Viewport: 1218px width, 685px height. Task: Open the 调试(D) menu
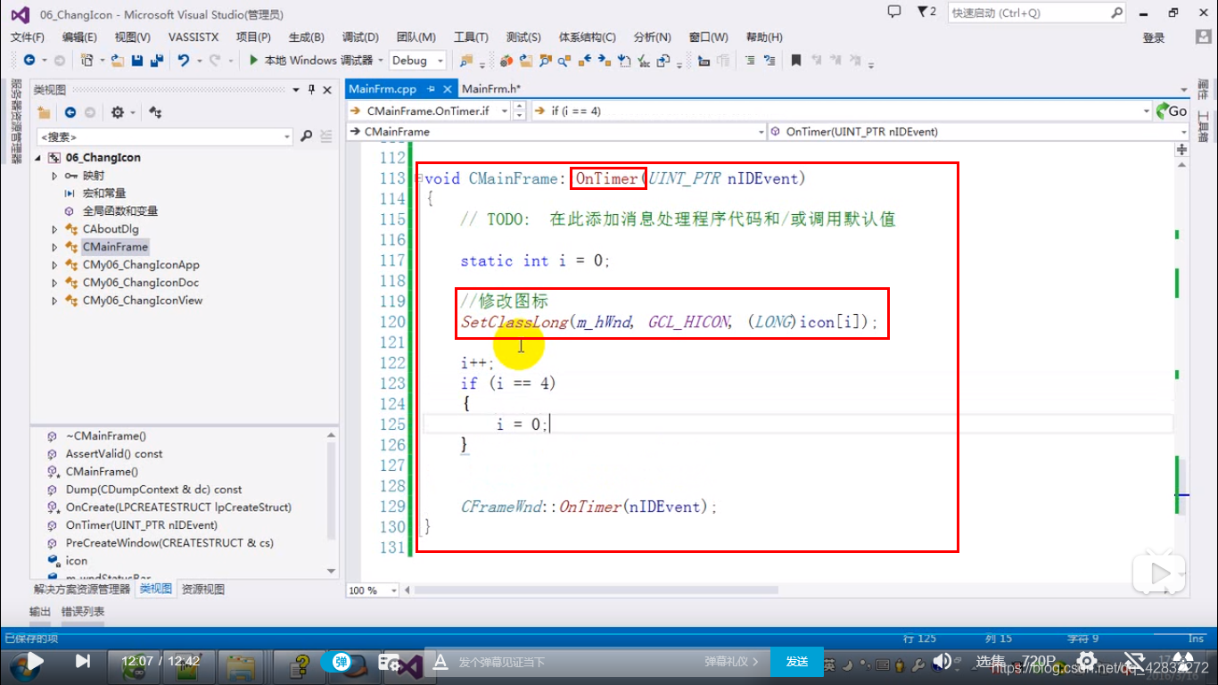click(x=360, y=37)
